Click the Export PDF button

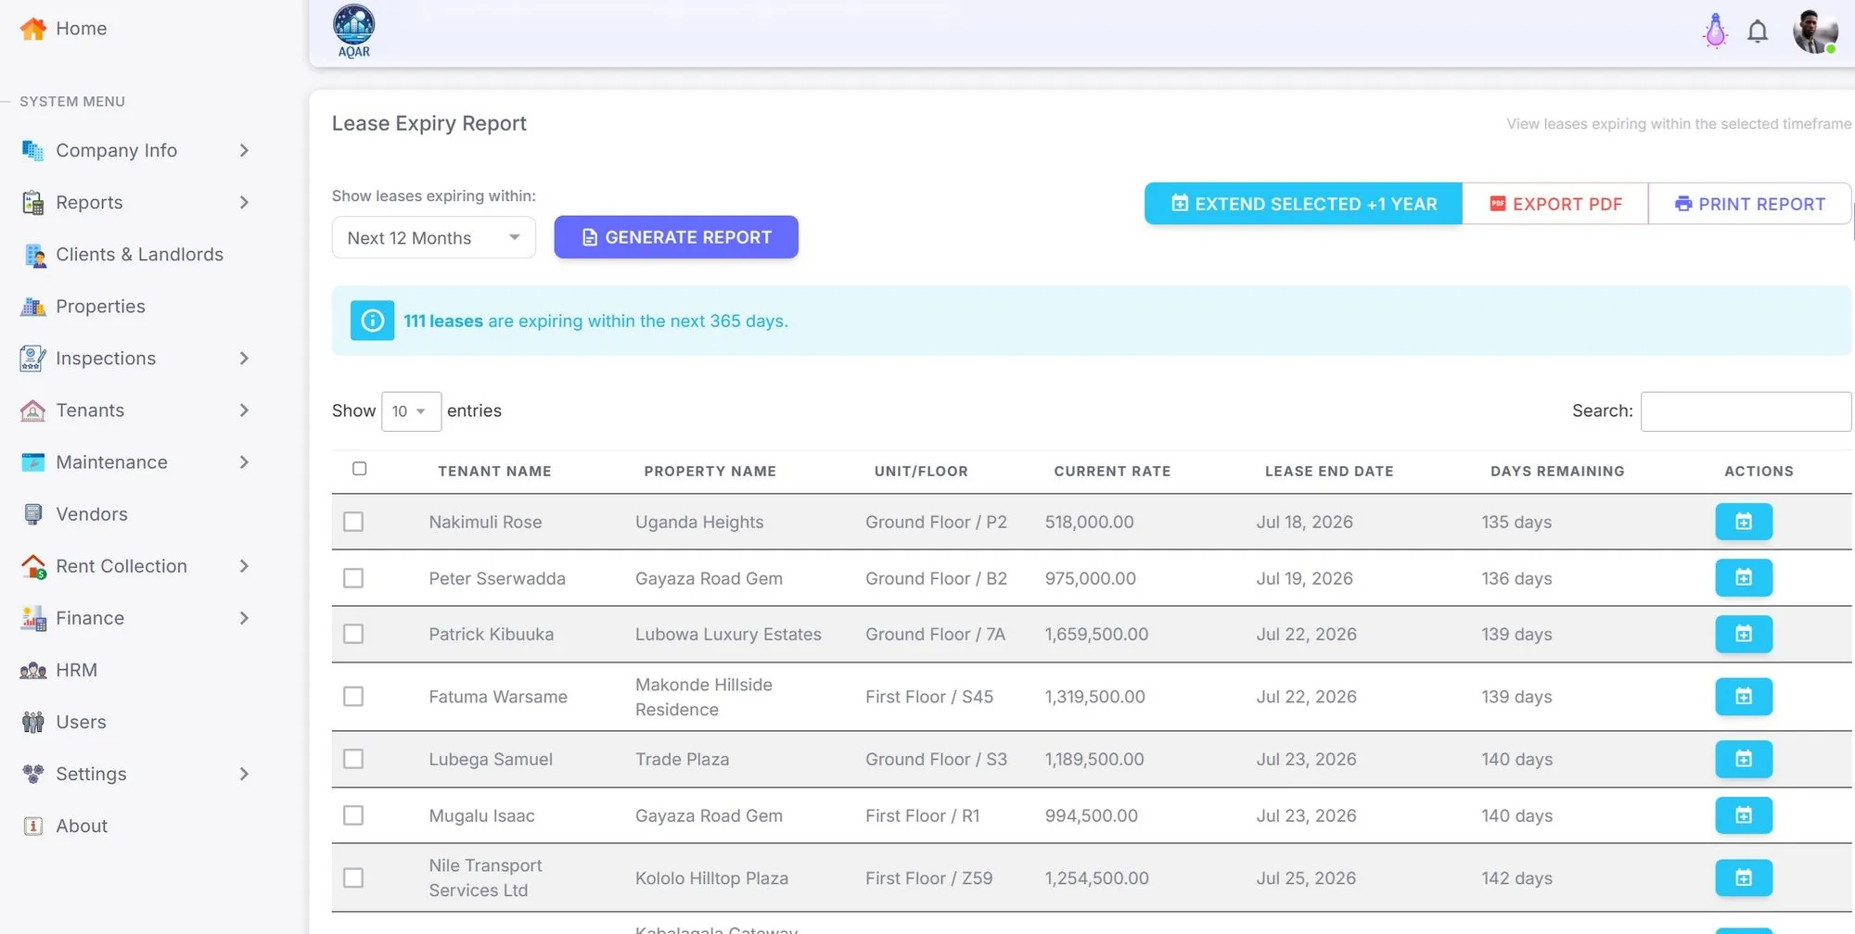point(1555,204)
